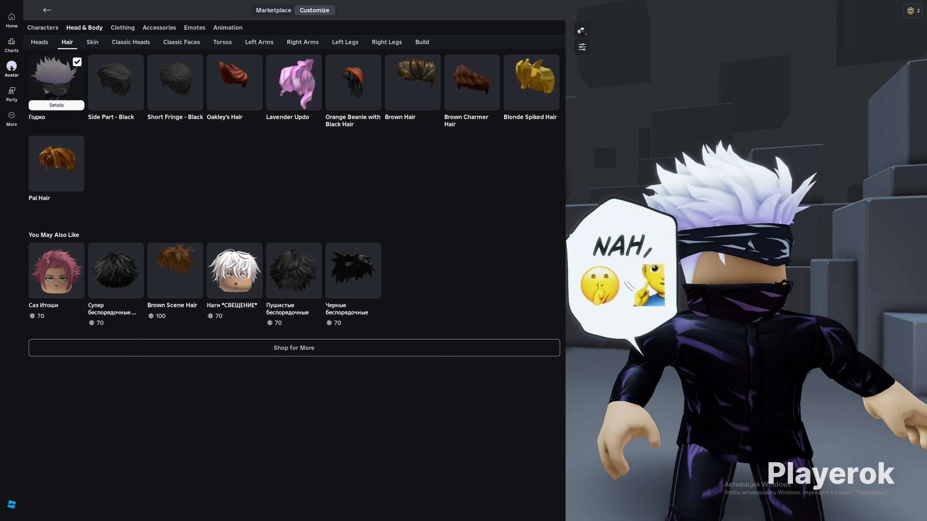The image size is (927, 521).
Task: Switch to the Marketplace view
Action: (273, 10)
